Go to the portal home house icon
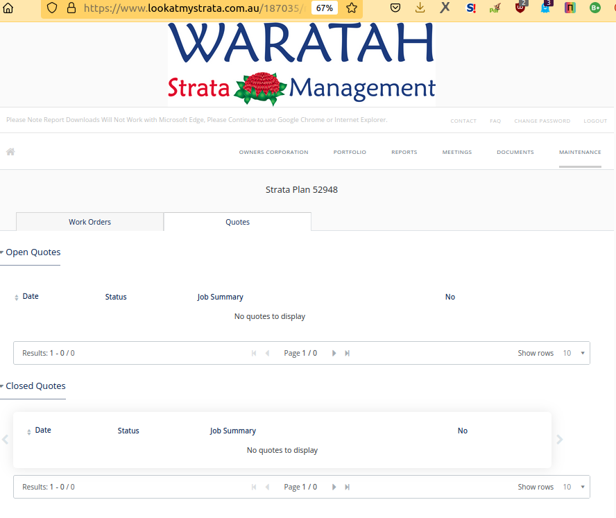The image size is (616, 518). pyautogui.click(x=10, y=152)
